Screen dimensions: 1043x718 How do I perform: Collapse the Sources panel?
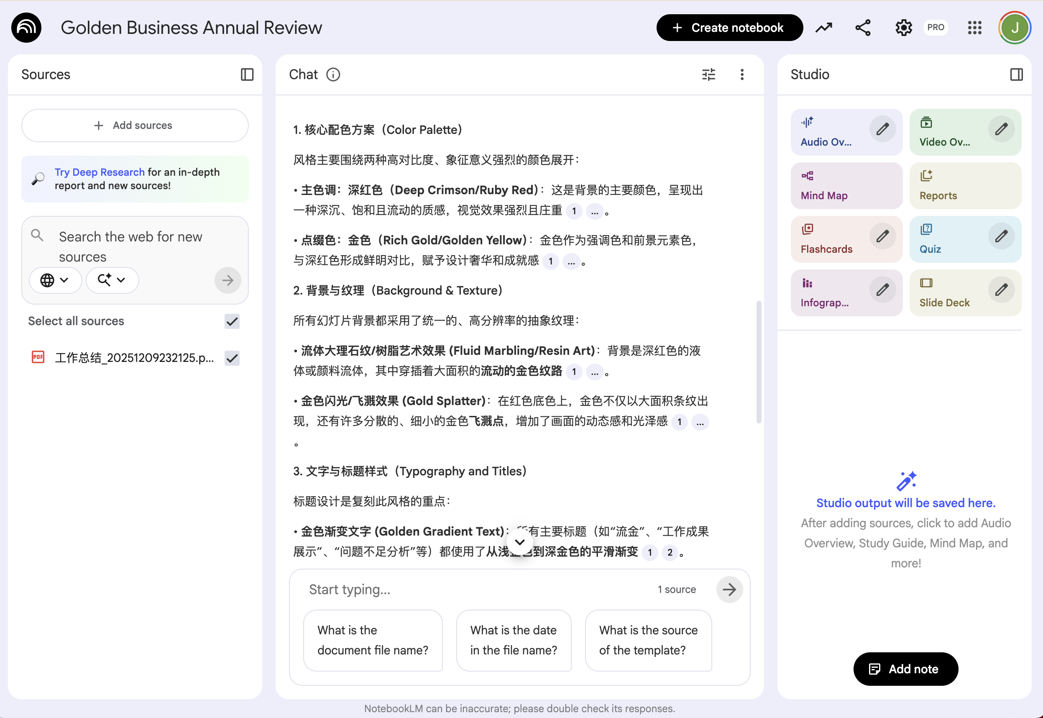point(247,74)
